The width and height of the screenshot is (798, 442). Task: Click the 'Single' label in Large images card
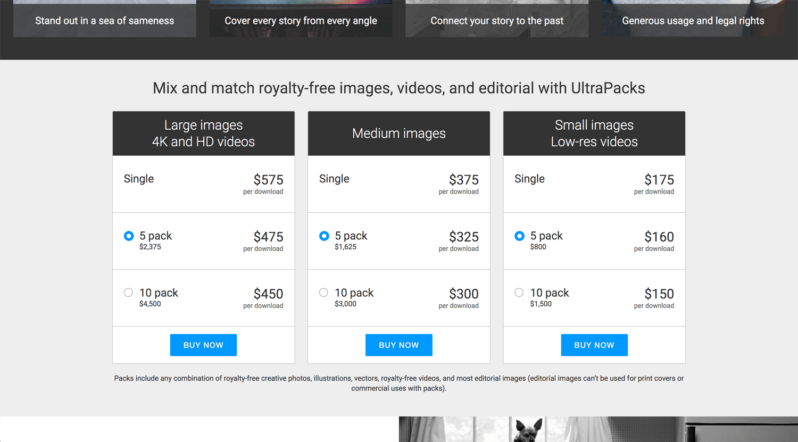tap(139, 179)
